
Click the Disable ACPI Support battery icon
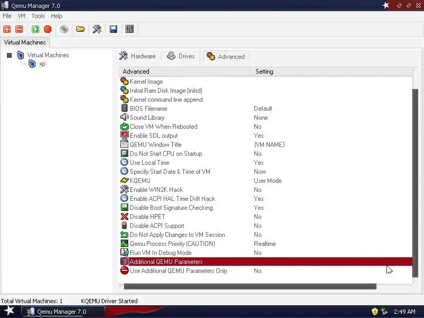click(124, 225)
